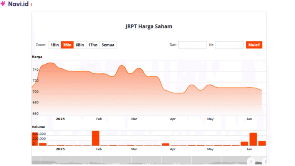Click the Feb label under volume chart
This screenshot has height=166, width=295.
(x=99, y=149)
